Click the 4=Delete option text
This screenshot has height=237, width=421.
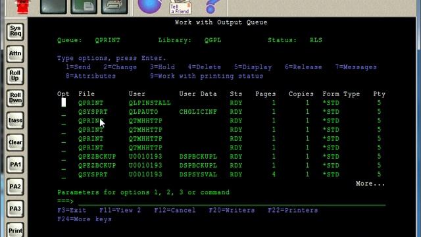[x=205, y=67]
